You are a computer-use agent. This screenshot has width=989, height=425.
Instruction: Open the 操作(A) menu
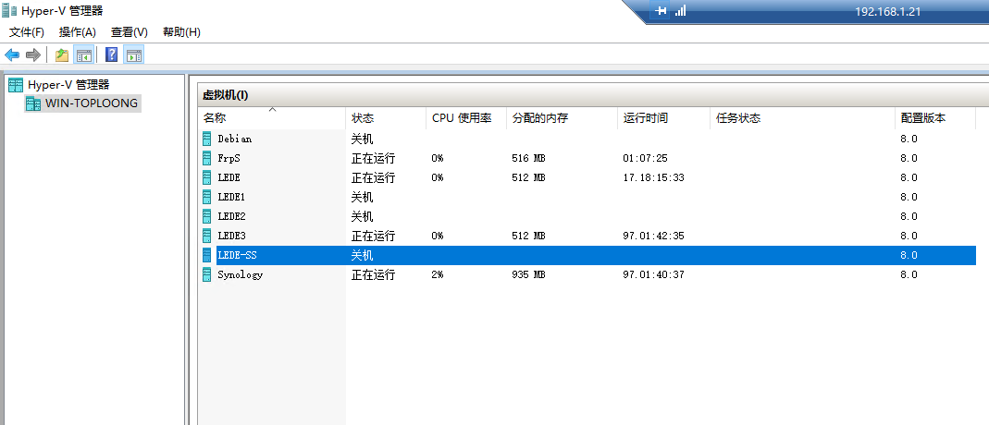[x=78, y=32]
